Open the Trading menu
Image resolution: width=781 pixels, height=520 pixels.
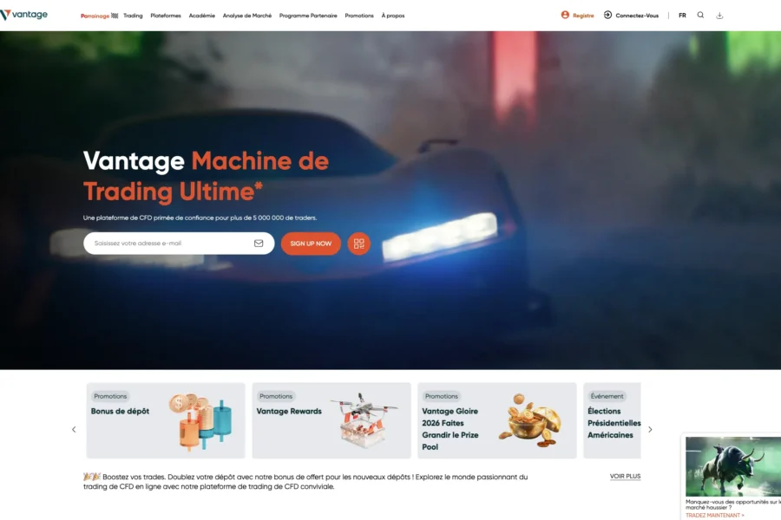[x=133, y=16]
